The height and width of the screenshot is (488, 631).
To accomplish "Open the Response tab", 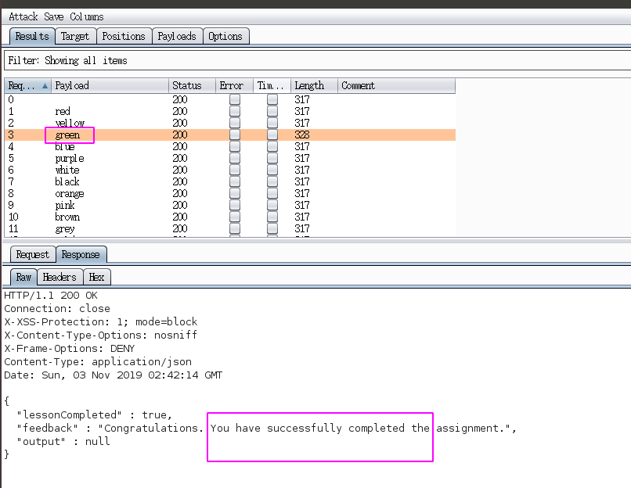I will click(81, 255).
